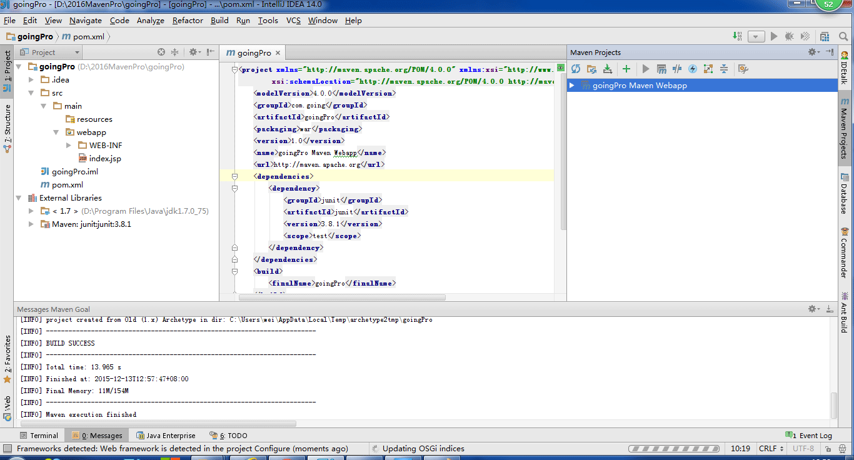Image resolution: width=854 pixels, height=460 pixels.
Task: Open the VCS menu
Action: coord(293,20)
